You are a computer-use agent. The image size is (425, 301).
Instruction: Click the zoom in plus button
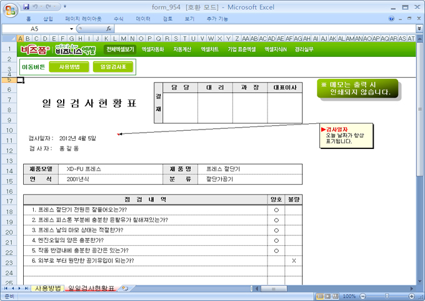(412, 296)
